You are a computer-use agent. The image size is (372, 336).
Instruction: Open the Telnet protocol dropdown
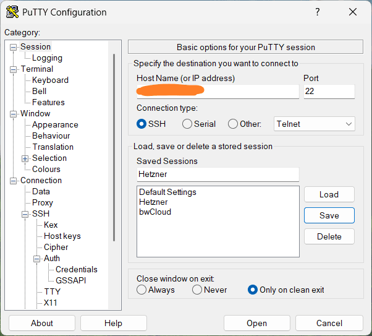click(315, 124)
